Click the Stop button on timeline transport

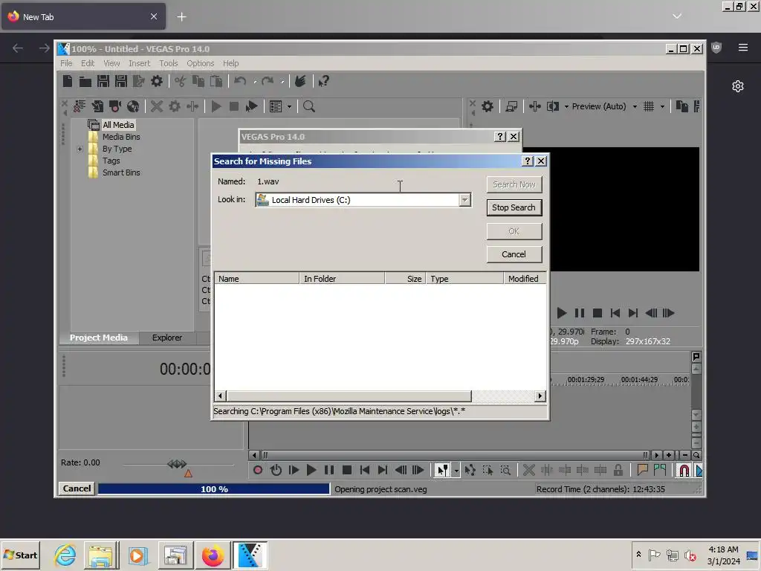[346, 470]
